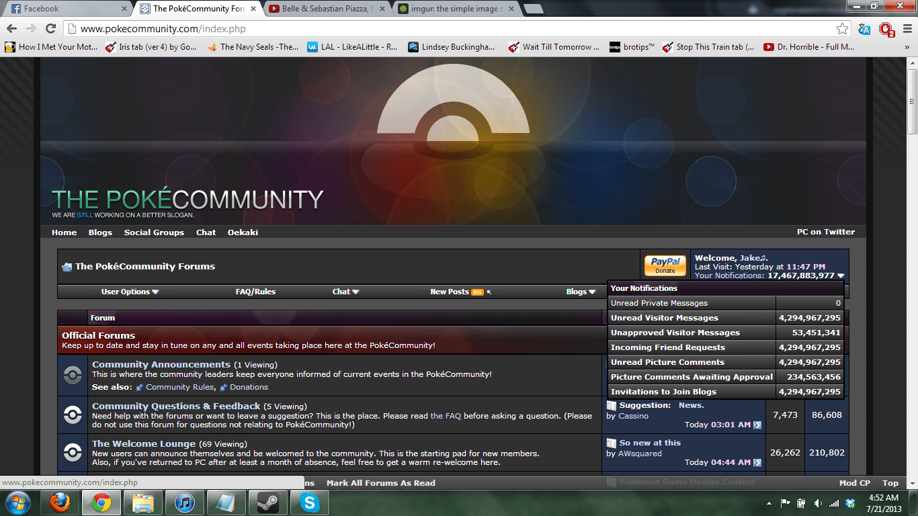Screen dimensions: 918x516
Task: Open the red extension icon with badge 2
Action: point(886,29)
